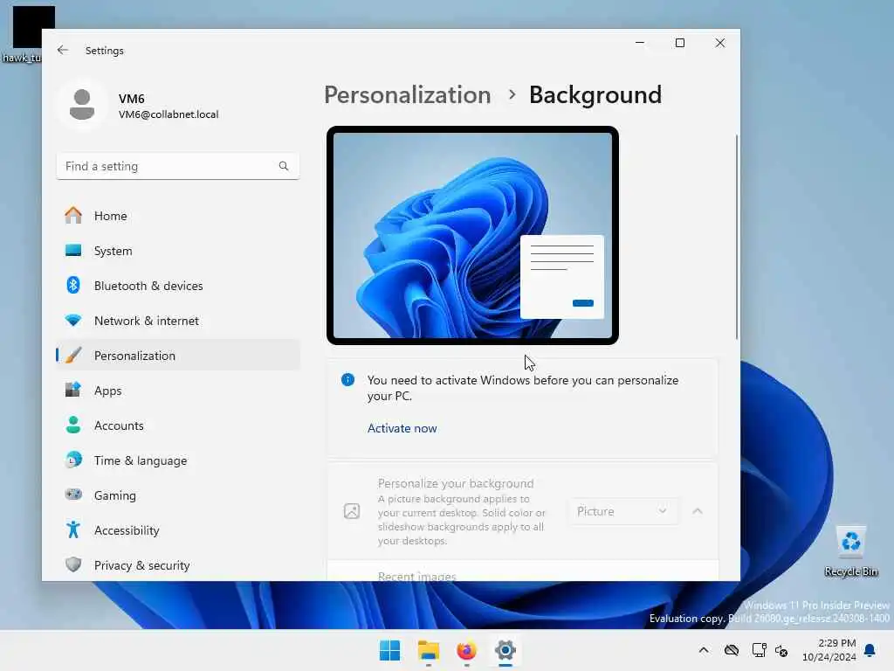The width and height of the screenshot is (894, 671).
Task: Go to Bluetooth & devices settings
Action: point(178,286)
